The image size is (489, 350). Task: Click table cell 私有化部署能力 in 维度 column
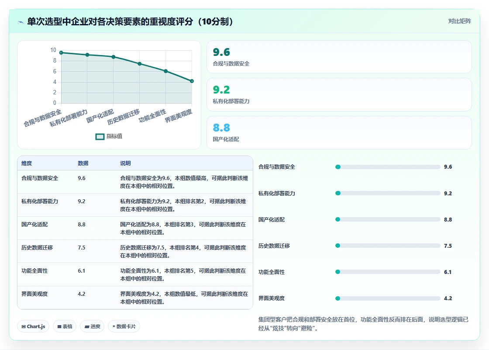[40, 201]
